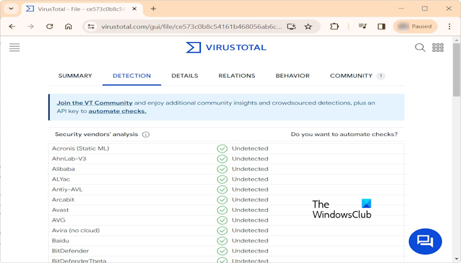Click the check icon in Acronis row
Viewport: 461px width, 263px height.
pos(223,149)
